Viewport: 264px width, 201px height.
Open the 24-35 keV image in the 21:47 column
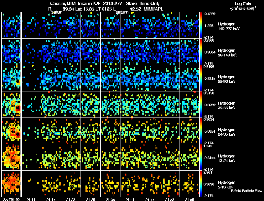150,131
